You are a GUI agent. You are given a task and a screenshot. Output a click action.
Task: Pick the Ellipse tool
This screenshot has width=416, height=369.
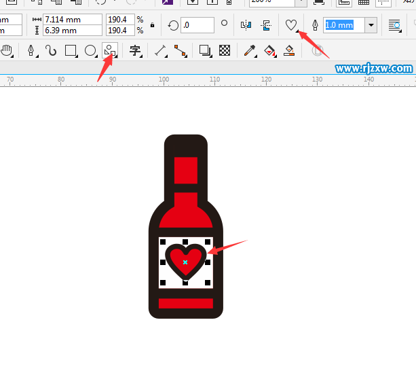(90, 50)
